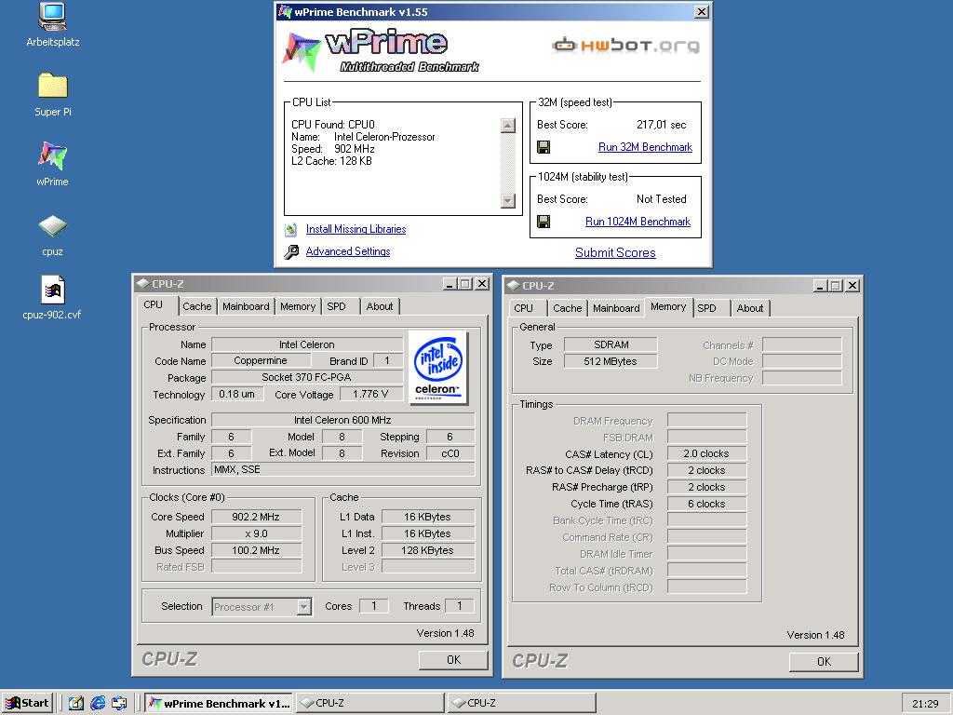Select the wPrime desktop shortcut icon
The image size is (953, 715).
[52, 155]
